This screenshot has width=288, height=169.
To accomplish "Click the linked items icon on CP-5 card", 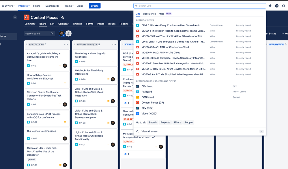I will 126,154.
